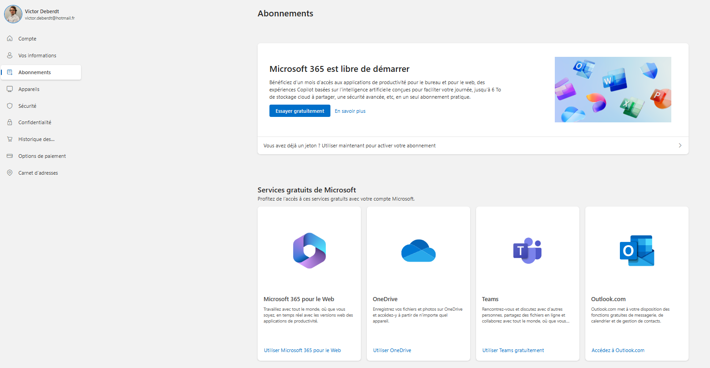Click the Essayer gratuitement button

point(300,111)
